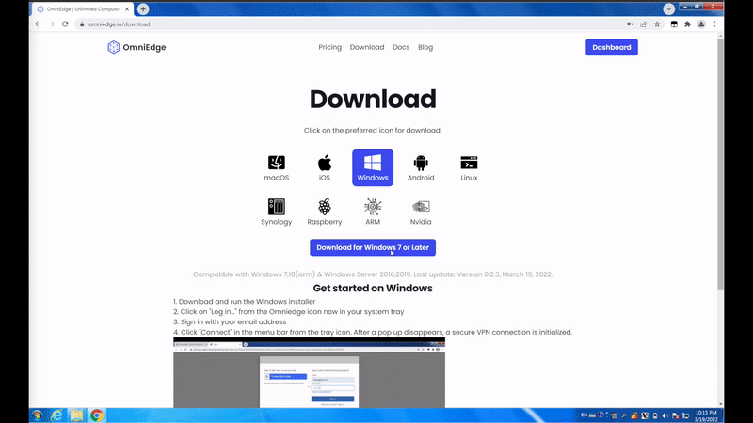Go to the Docs navigation item
753x423 pixels.
(401, 47)
